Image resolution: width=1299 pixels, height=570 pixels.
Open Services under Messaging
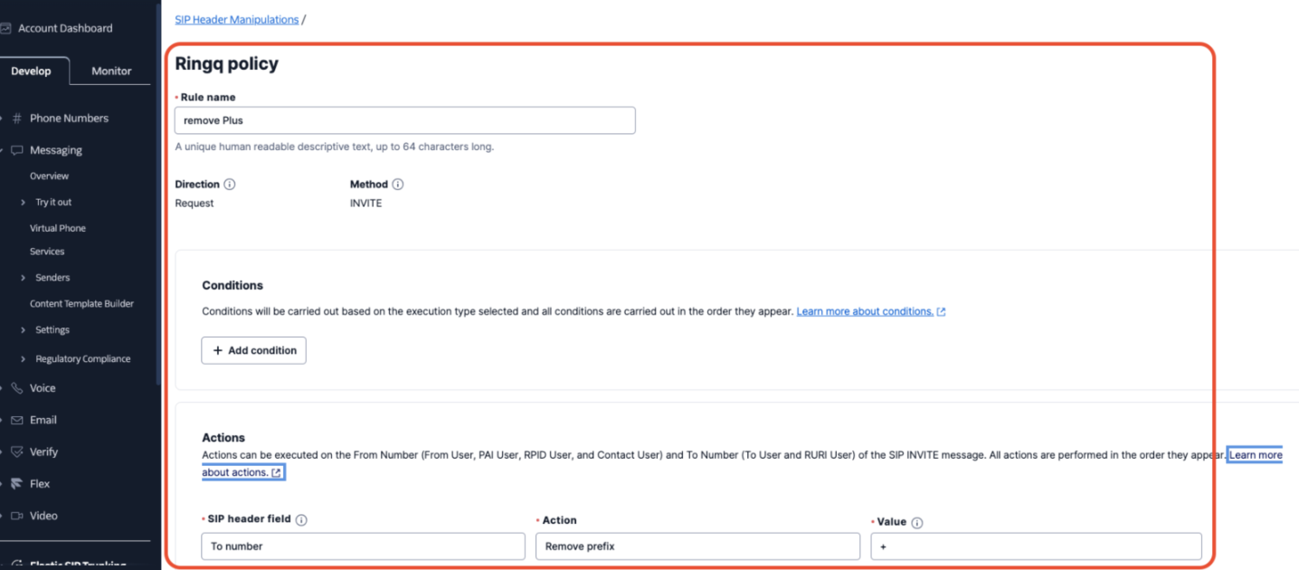coord(47,252)
